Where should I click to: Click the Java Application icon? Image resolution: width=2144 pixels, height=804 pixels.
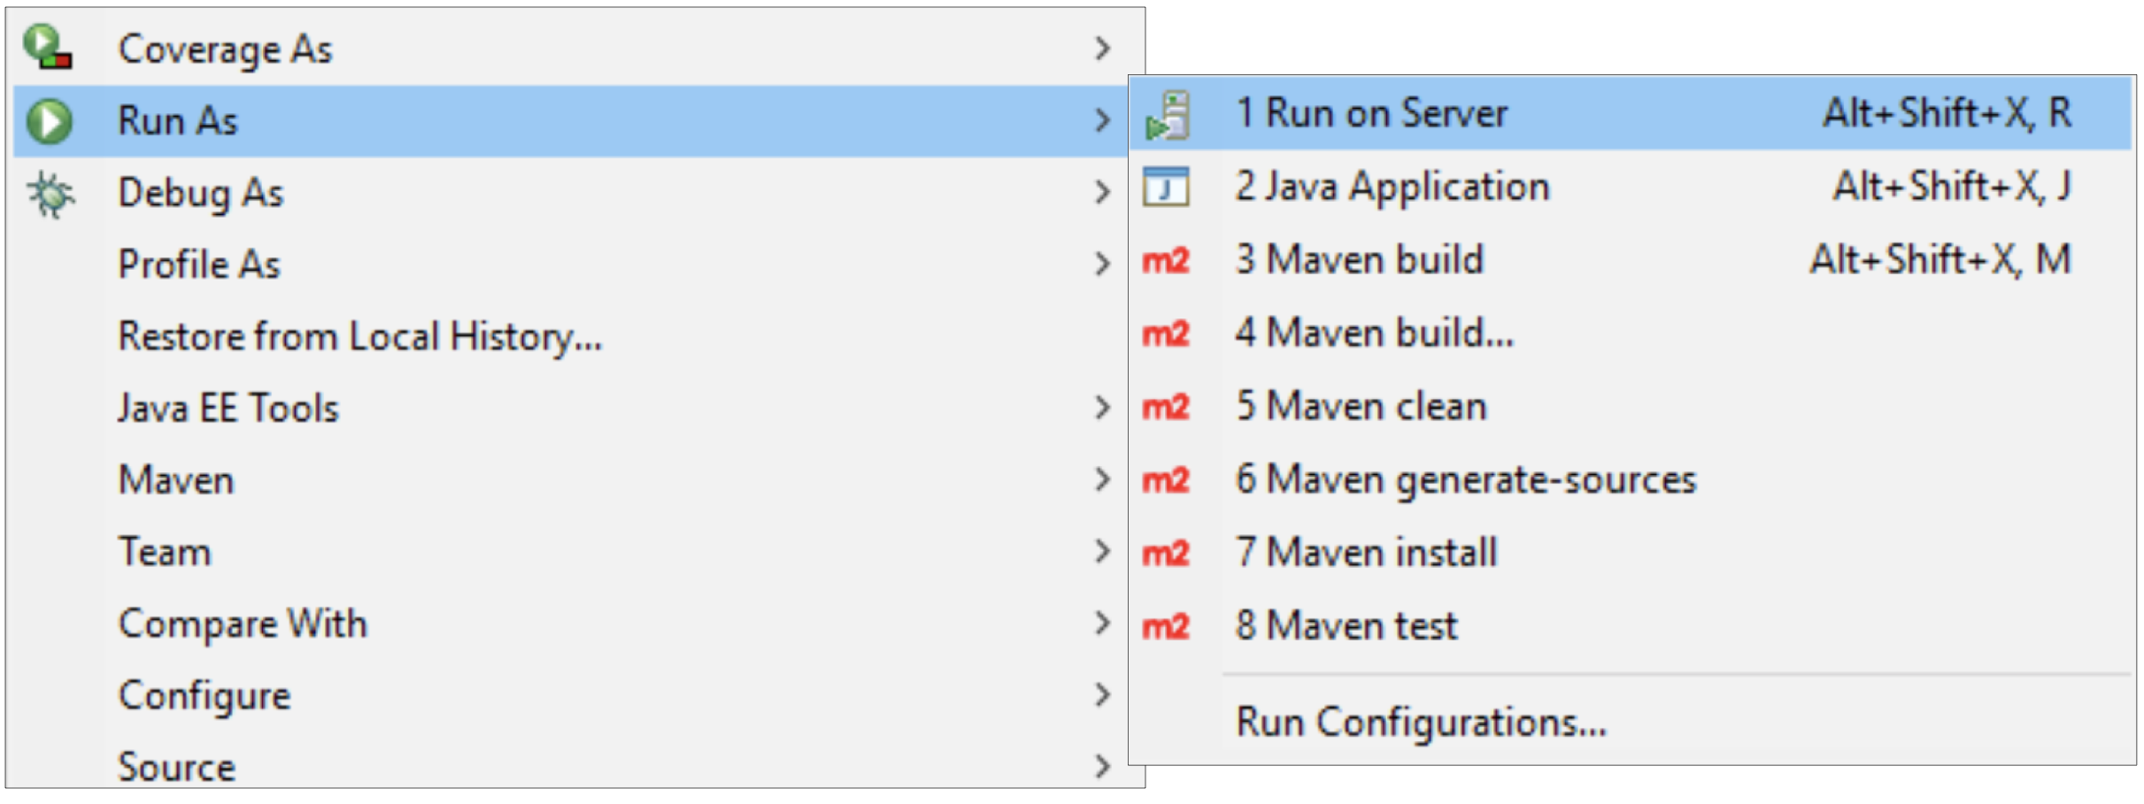pos(1166,187)
